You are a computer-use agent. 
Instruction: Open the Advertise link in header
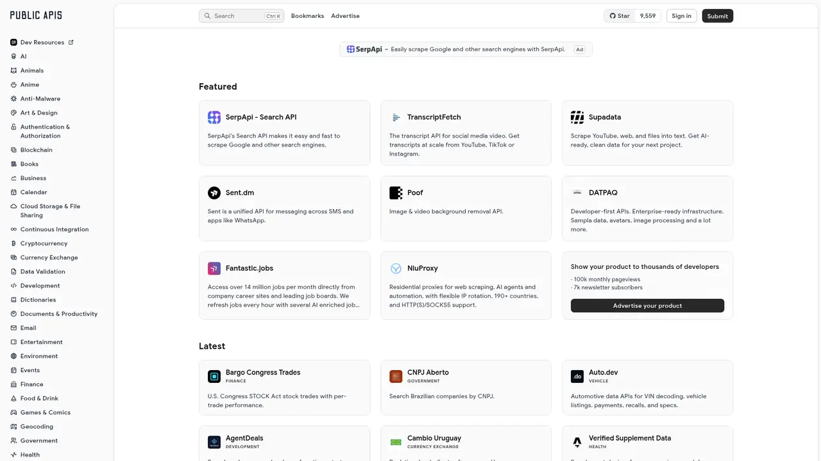tap(345, 16)
